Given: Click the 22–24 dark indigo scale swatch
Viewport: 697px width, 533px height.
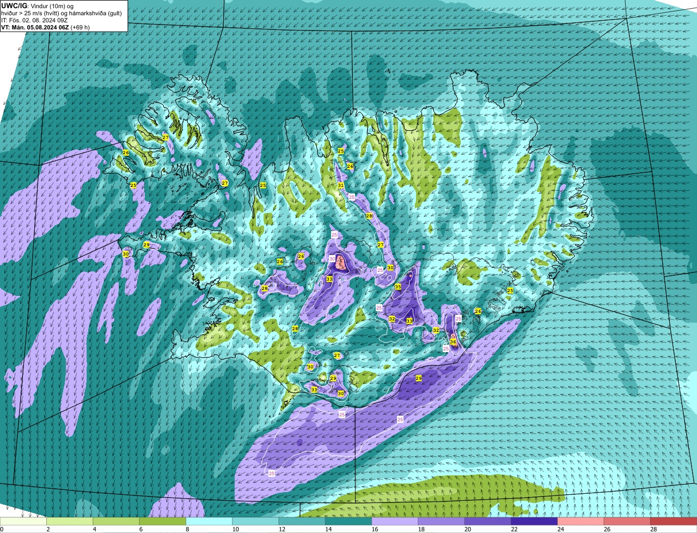Looking at the screenshot, I should (535, 521).
